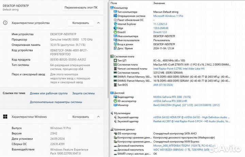Screen dimensions: 245x157
Task: Open the Защита системы link
Action: 83,93
